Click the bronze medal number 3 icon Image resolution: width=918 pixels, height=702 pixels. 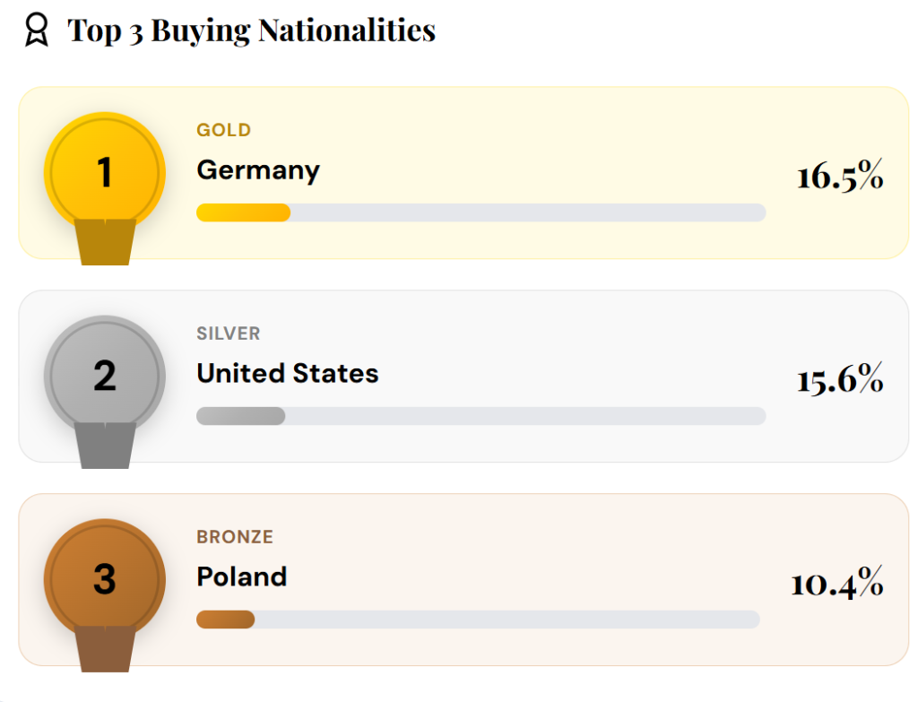(105, 578)
